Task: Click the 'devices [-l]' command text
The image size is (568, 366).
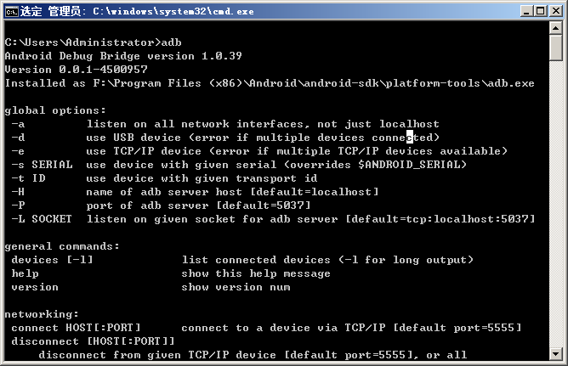Action: 52,260
